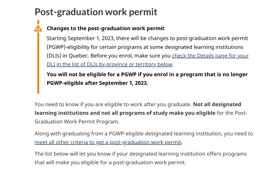Image resolution: width=272 pixels, height=174 pixels.
Task: Click the "Starting September 1, 2023" sentence
Action: tap(147, 38)
